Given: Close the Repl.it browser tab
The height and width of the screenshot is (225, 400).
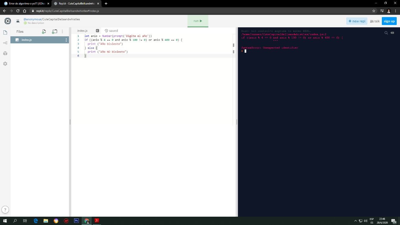Looking at the screenshot, I should tap(98, 4).
